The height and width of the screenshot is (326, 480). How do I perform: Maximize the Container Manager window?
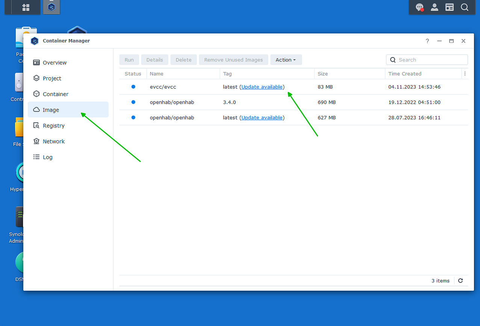click(451, 41)
